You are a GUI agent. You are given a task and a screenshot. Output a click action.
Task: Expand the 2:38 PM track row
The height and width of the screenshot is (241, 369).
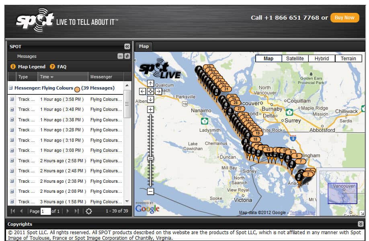click(12, 181)
